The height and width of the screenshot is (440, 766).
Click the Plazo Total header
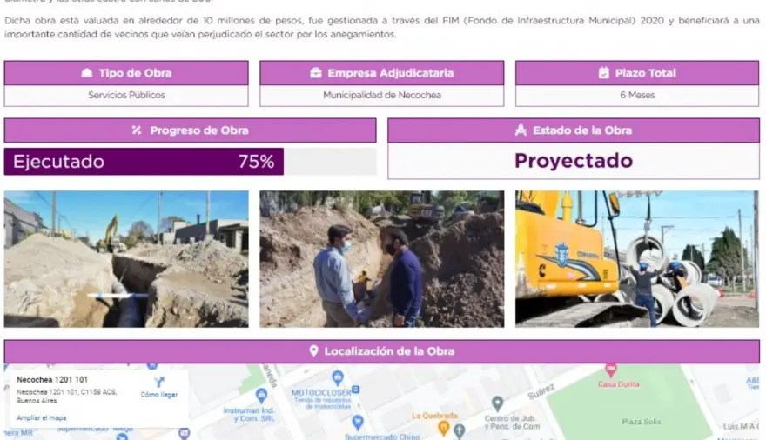pyautogui.click(x=637, y=73)
